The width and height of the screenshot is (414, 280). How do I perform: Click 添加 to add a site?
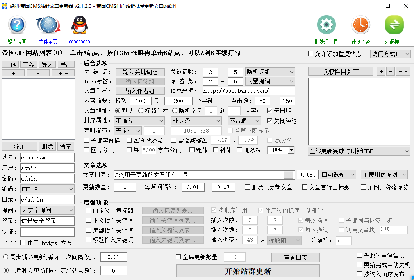pyautogui.click(x=20, y=146)
